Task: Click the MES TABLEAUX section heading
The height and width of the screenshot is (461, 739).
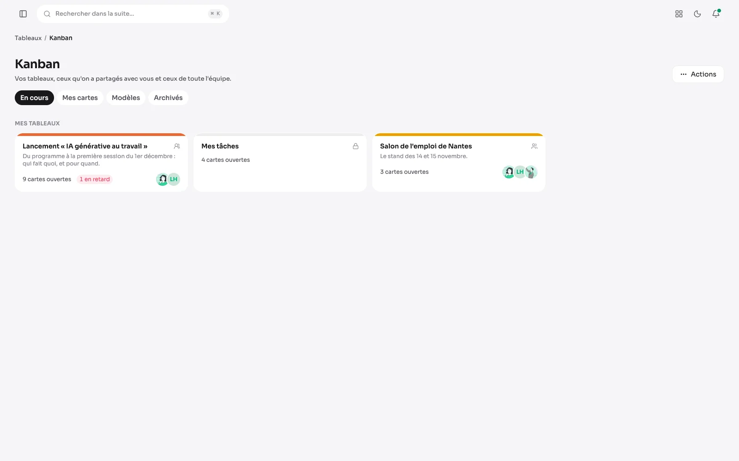Action: [37, 123]
